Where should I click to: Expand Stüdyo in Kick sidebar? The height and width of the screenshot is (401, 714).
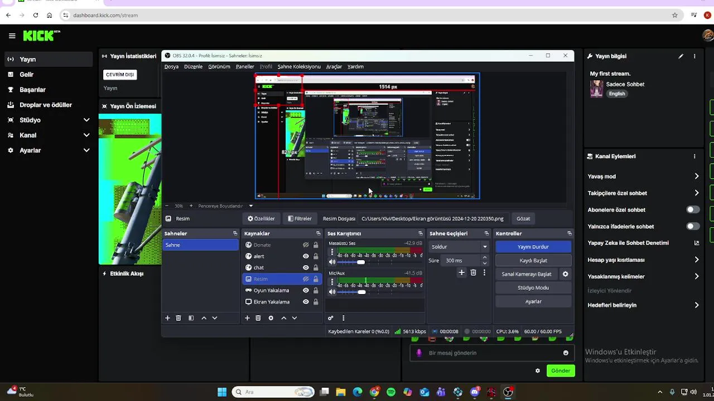pyautogui.click(x=86, y=120)
